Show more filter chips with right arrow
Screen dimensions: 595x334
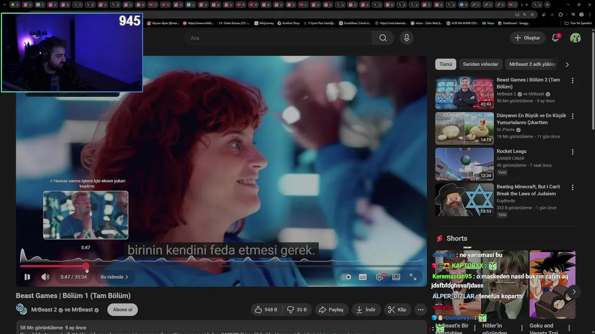567,64
